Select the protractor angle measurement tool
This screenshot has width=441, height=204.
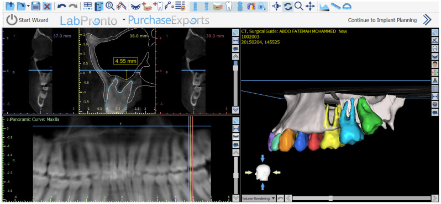pyautogui.click(x=347, y=6)
